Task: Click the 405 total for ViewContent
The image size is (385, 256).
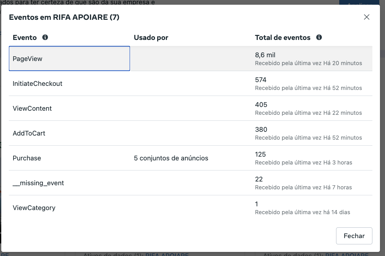Action: point(261,105)
